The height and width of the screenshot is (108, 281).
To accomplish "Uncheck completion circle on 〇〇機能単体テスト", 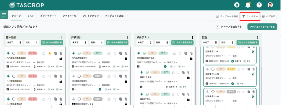I will (144, 53).
